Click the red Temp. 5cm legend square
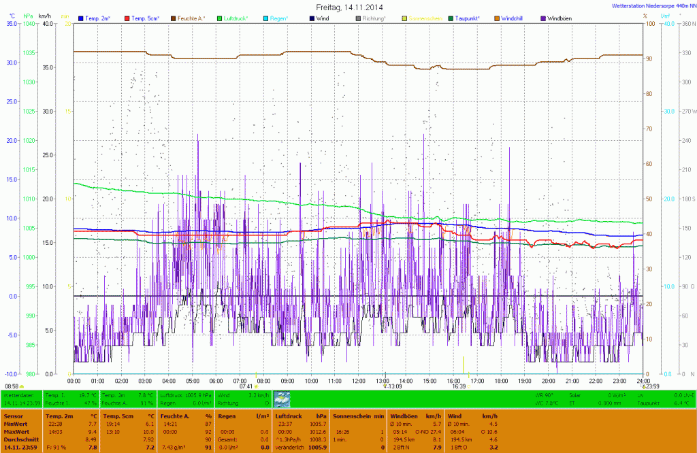This screenshot has height=453, width=697. pyautogui.click(x=127, y=17)
